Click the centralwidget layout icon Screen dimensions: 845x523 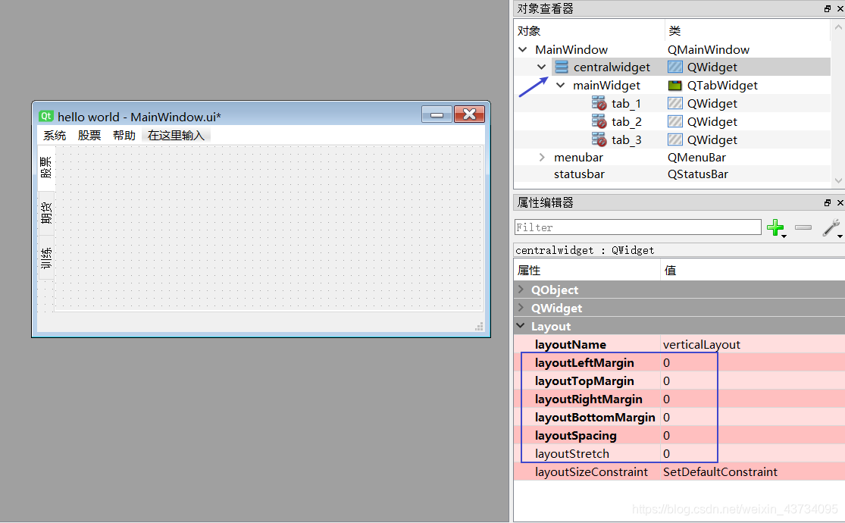tap(562, 67)
